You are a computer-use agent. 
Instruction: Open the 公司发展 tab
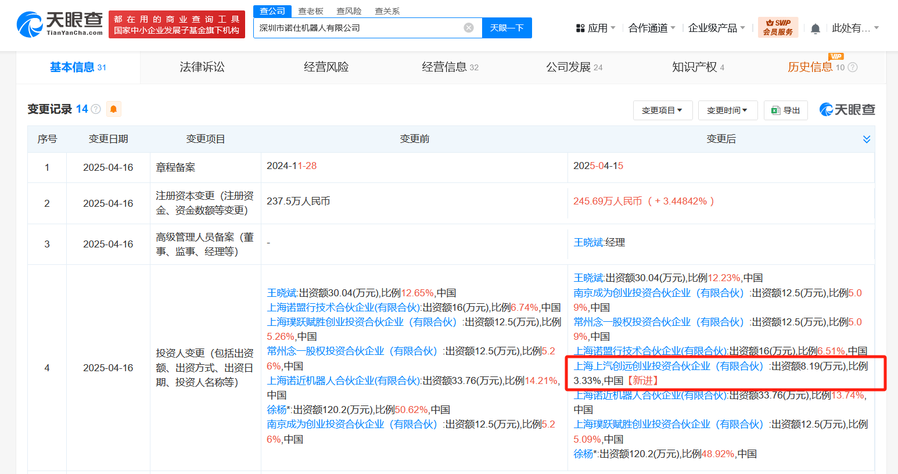point(574,67)
